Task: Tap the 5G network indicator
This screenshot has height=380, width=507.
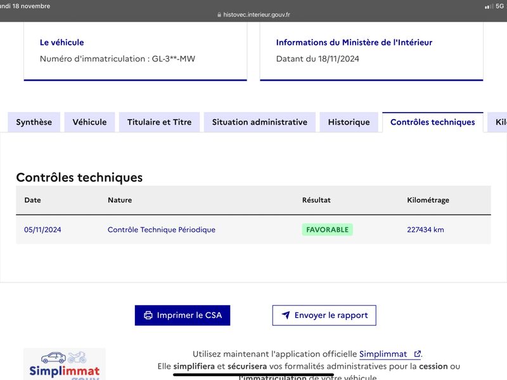Action: pos(499,6)
